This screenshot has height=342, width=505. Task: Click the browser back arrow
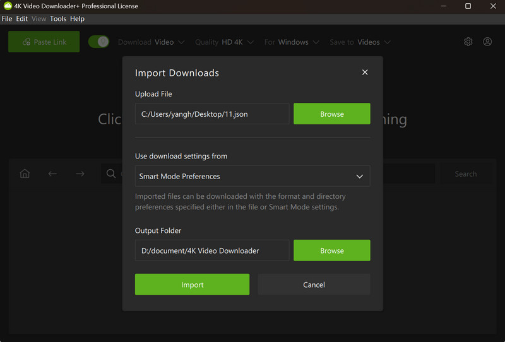pyautogui.click(x=52, y=174)
